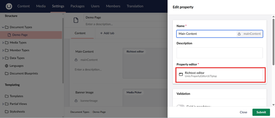Switch to the Translation section
Image resolution: width=275 pixels, height=118 pixels.
135,6
